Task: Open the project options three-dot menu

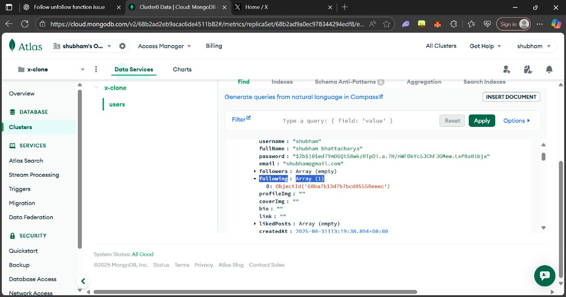Action: [96, 69]
